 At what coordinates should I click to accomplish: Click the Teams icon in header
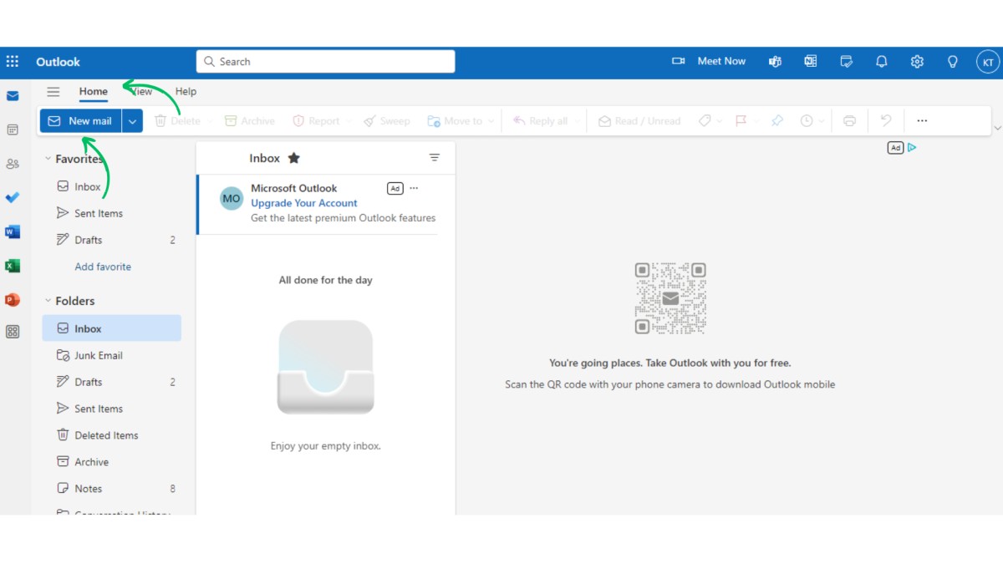(x=775, y=61)
